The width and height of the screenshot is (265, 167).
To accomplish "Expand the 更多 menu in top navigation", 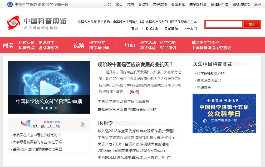I will [x=257, y=4].
